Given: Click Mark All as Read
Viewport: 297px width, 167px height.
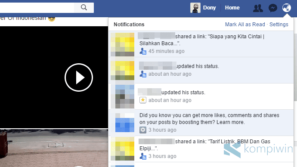Looking at the screenshot, I should [245, 25].
